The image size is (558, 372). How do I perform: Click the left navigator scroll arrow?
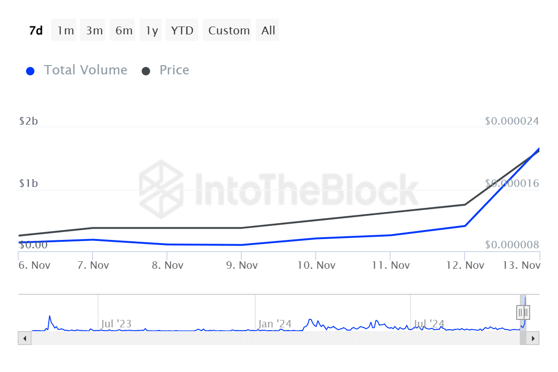click(x=24, y=339)
